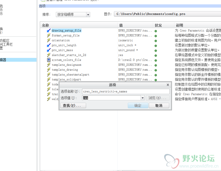Select the 功能区 sidebar item
Image resolution: width=221 pixels, height=171 pixels.
[5, 41]
